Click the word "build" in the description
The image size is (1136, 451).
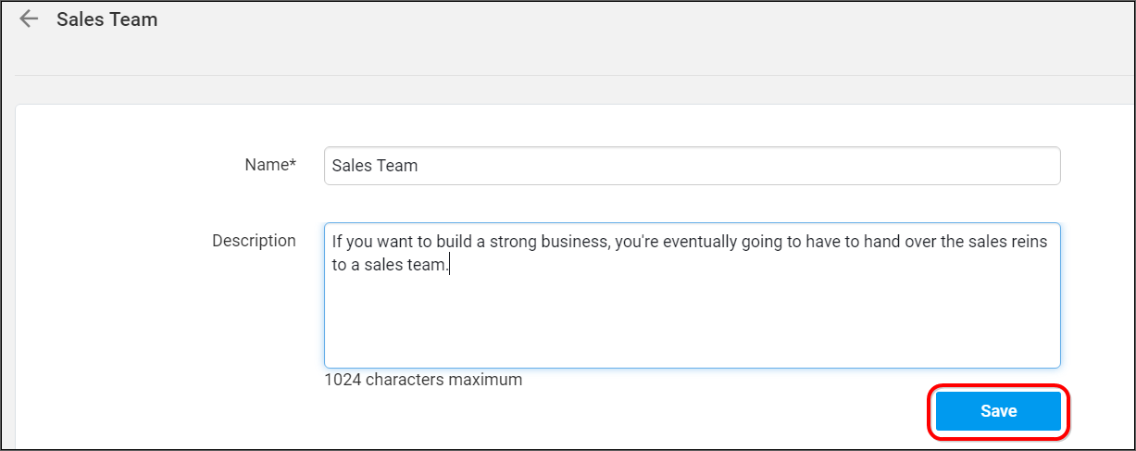point(457,242)
